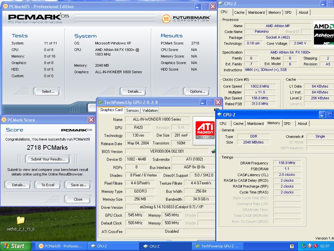
Task: Click the help question mark icon in taskbar
Action: tap(292, 246)
